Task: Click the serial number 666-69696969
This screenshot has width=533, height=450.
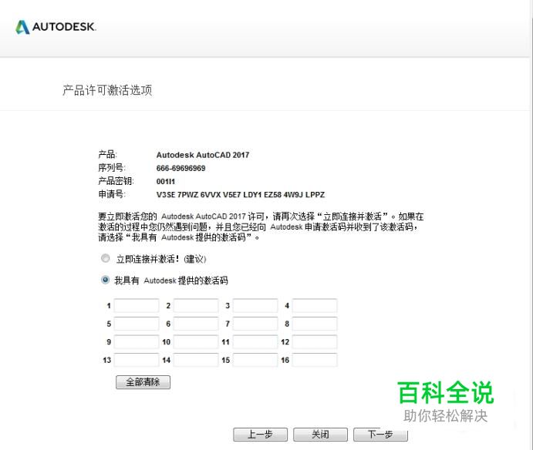Action: (x=180, y=168)
